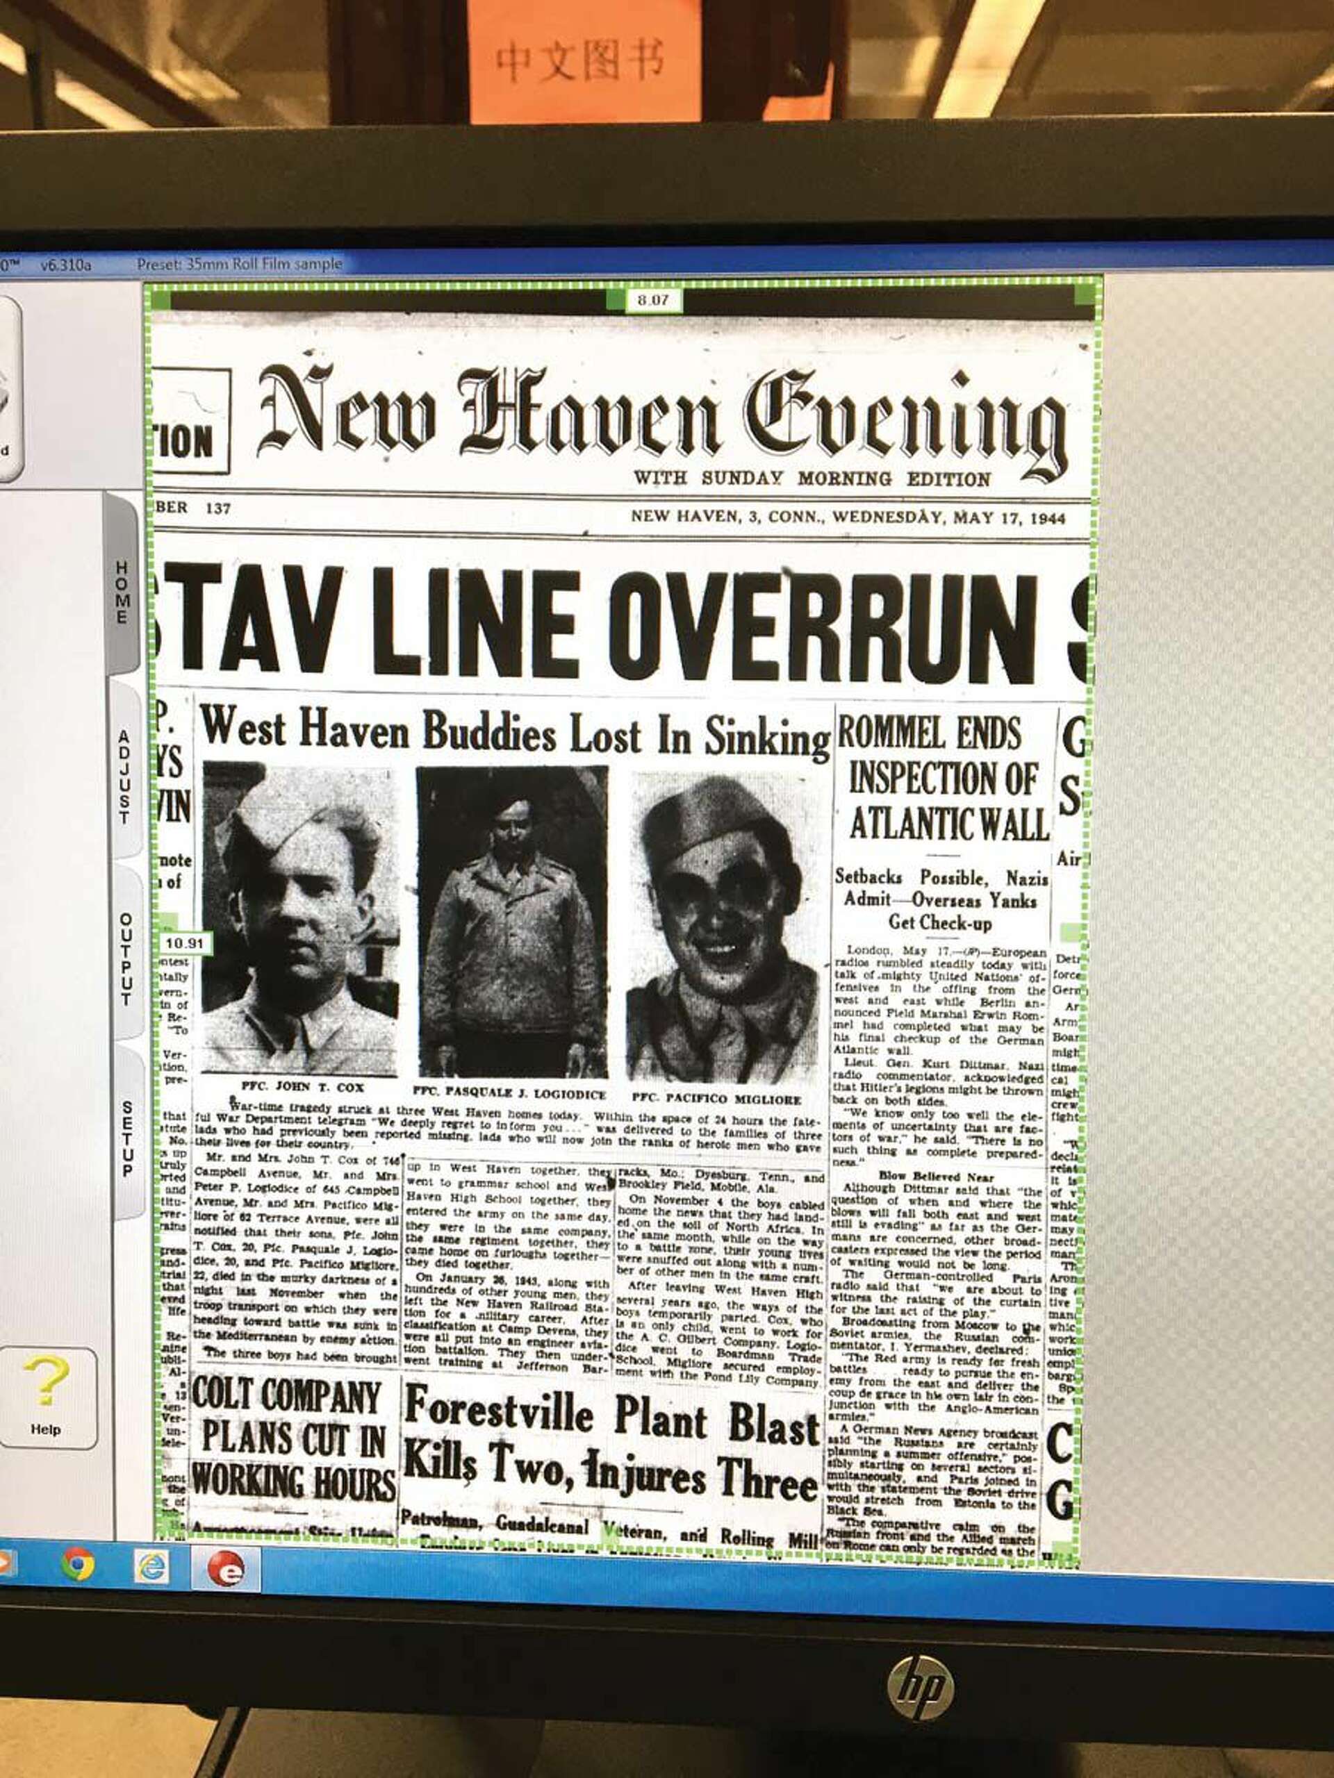Click the orange media player taskbar icon
Image resolution: width=1334 pixels, height=1778 pixels.
(x=4, y=1562)
